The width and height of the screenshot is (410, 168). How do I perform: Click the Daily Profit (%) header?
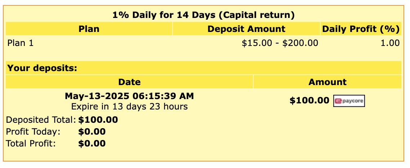361,29
